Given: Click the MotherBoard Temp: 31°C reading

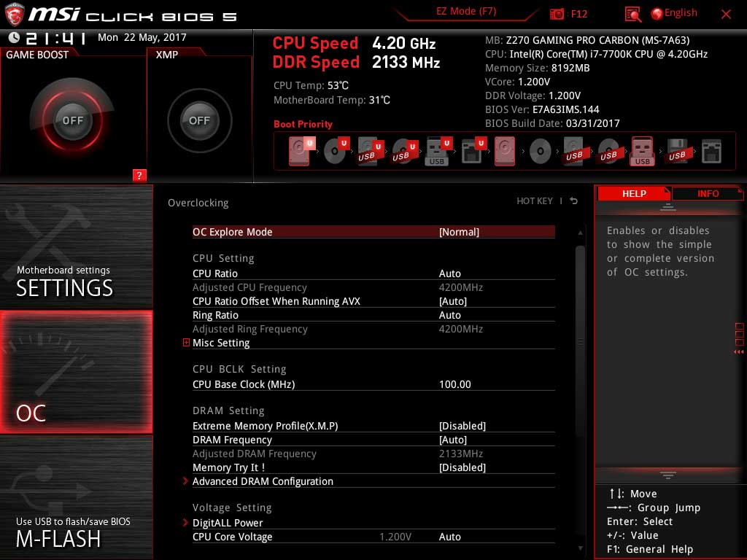Looking at the screenshot, I should coord(332,100).
